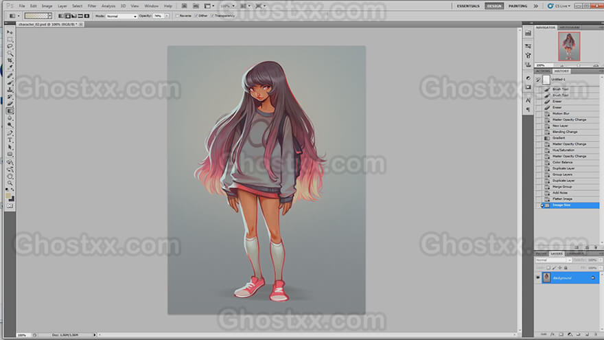Open the Image menu
Image resolution: width=604 pixels, height=340 pixels.
coord(47,6)
